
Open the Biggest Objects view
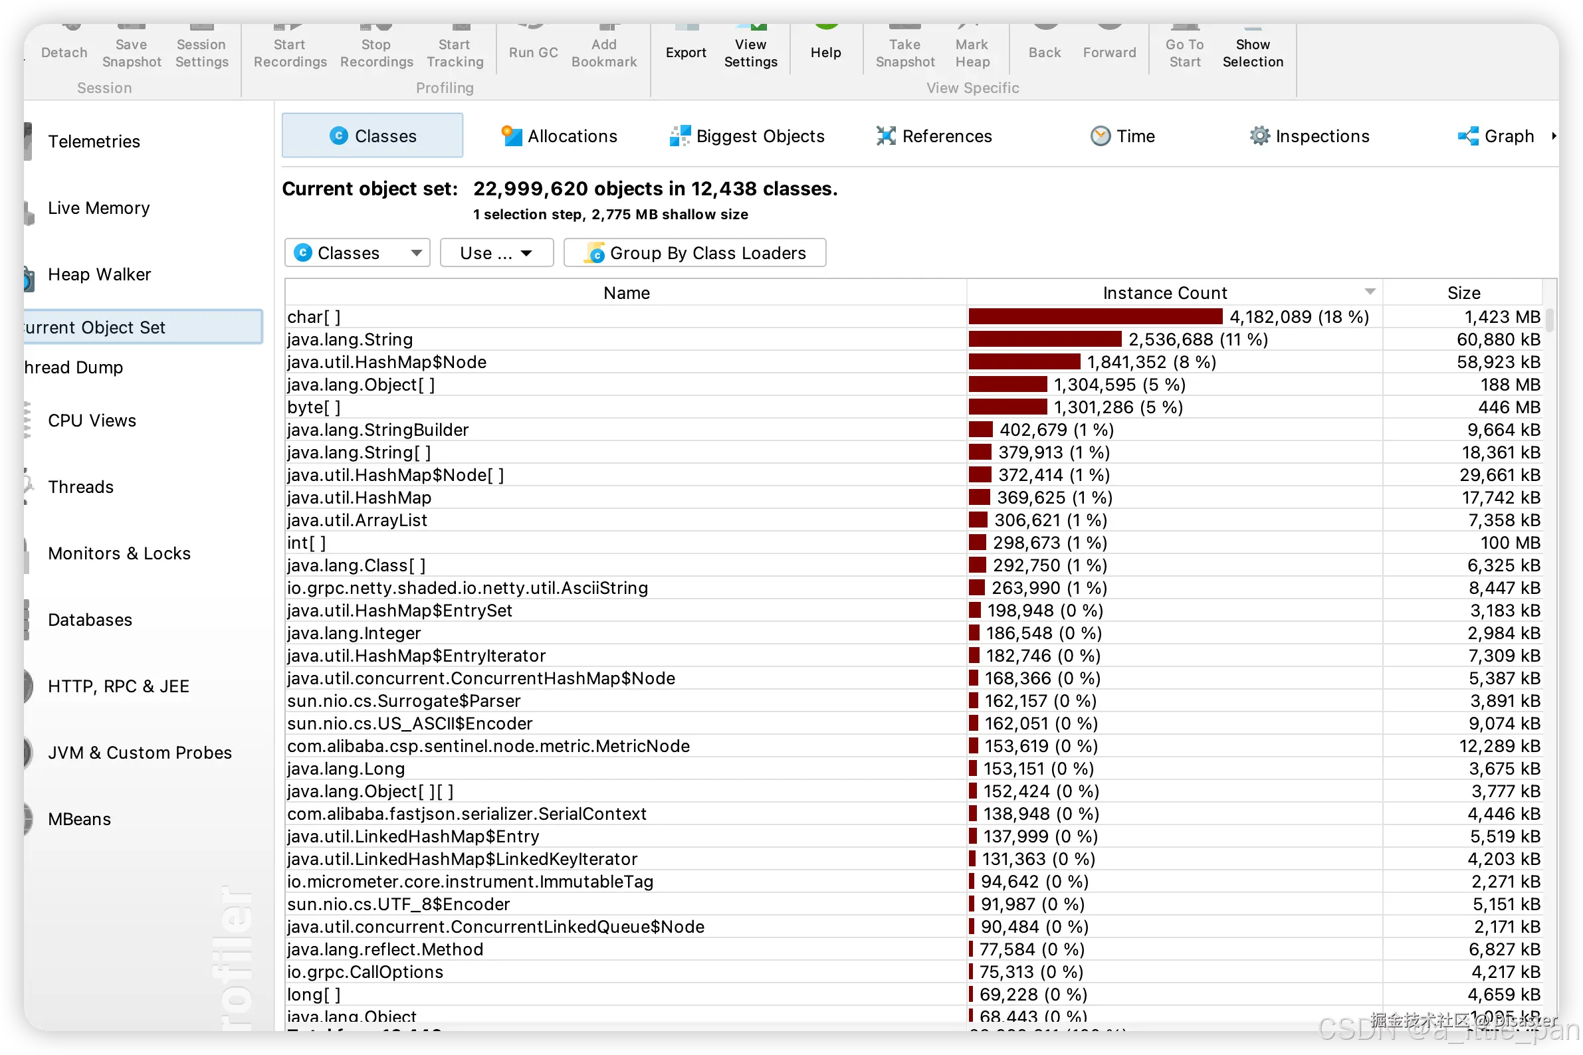pos(746,136)
